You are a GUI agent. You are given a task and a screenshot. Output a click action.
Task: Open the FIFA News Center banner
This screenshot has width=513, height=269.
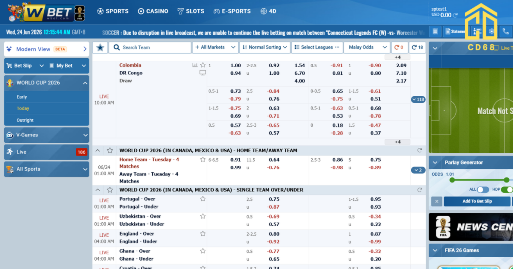[471, 227]
